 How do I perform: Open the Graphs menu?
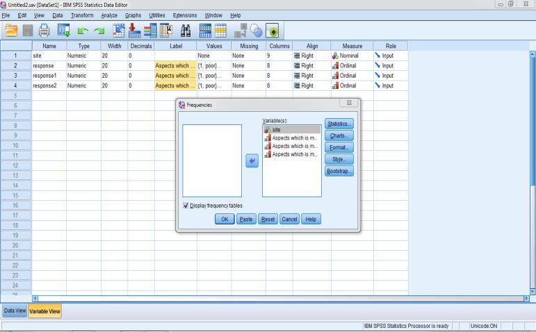133,15
